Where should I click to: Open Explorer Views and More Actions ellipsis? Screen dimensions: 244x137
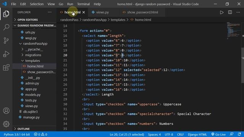pyautogui.click(x=50, y=12)
